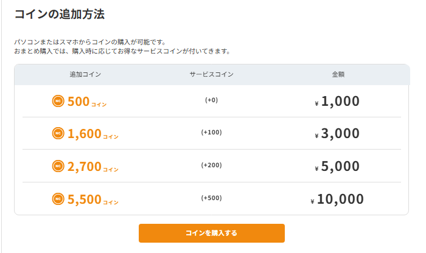Click the coin icon beside 1,600 コイン
Screen dimensions: 426x253
pyautogui.click(x=58, y=133)
